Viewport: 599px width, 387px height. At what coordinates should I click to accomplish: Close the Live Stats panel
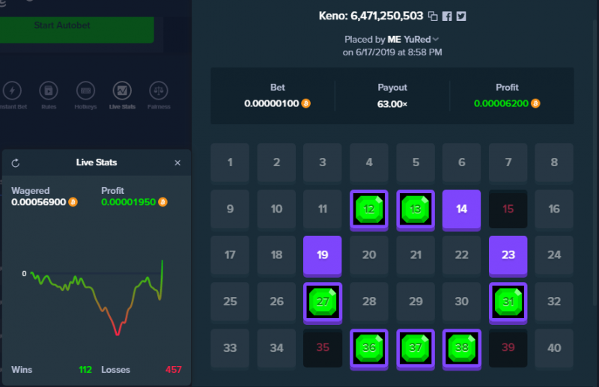177,162
